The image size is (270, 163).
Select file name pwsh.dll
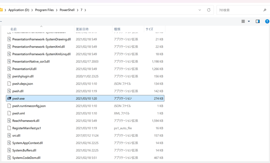[18, 91]
